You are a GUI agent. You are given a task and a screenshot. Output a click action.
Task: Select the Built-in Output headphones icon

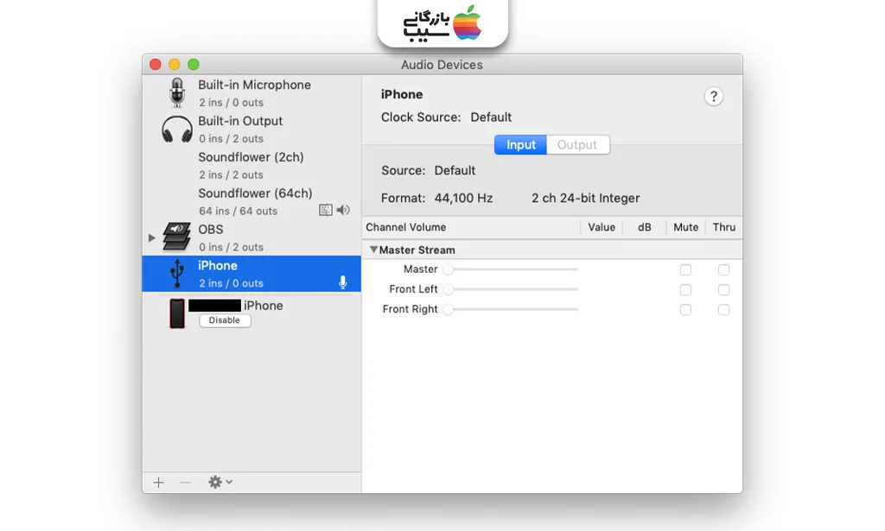[x=177, y=130]
